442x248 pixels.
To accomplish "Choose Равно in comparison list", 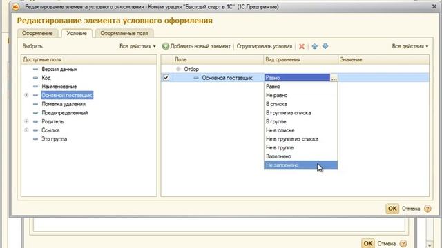I will (300, 87).
